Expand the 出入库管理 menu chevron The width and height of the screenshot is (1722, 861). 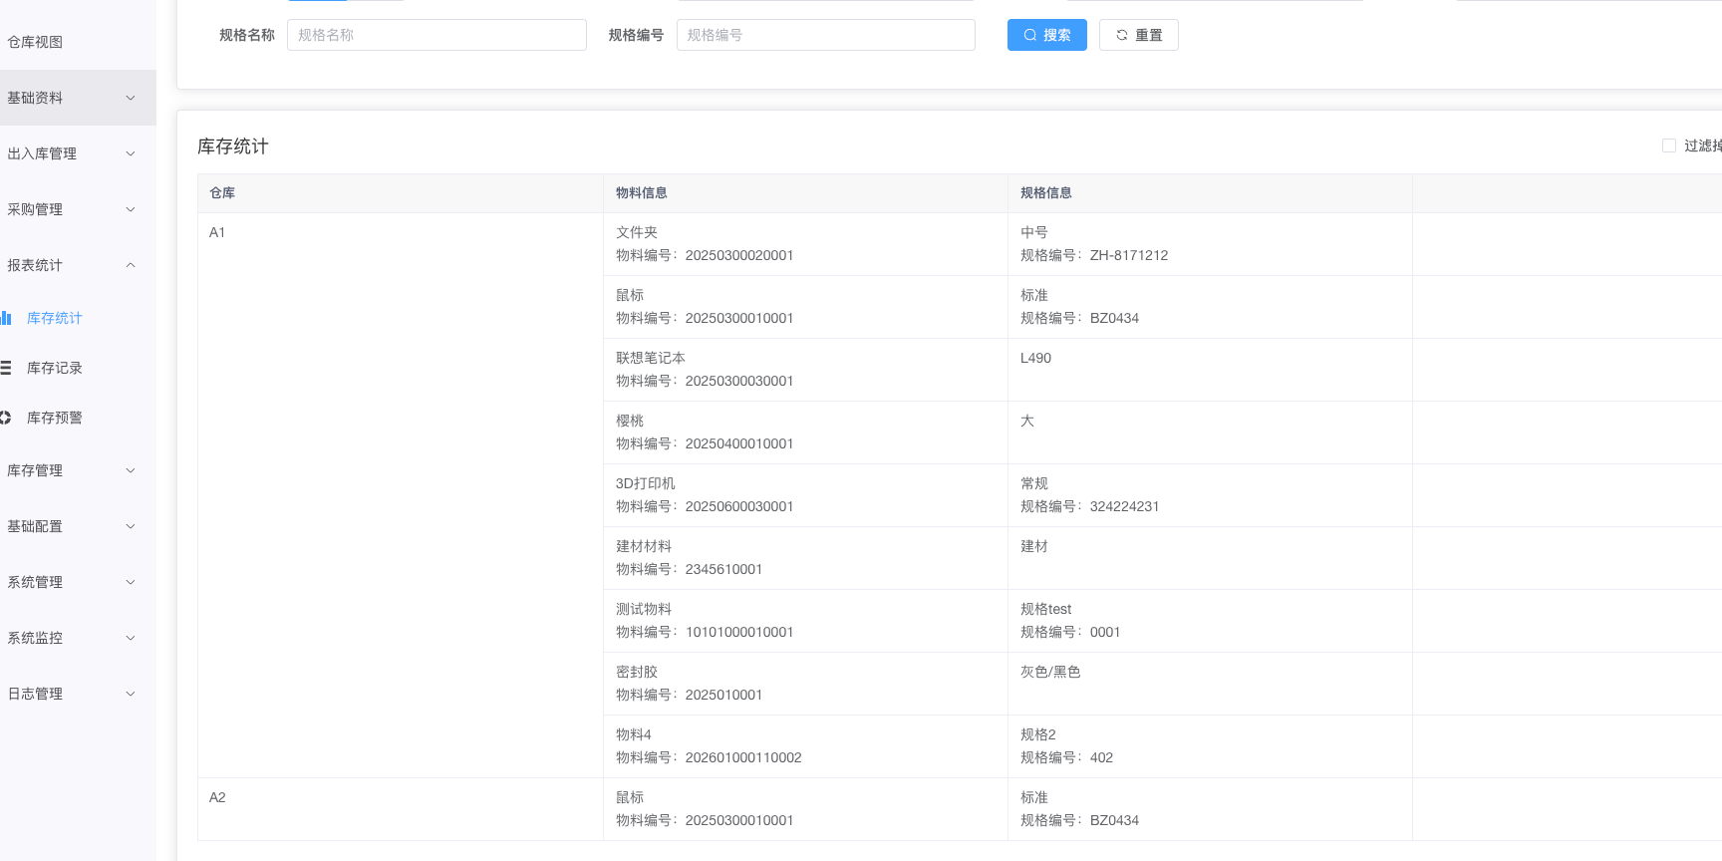coord(131,153)
